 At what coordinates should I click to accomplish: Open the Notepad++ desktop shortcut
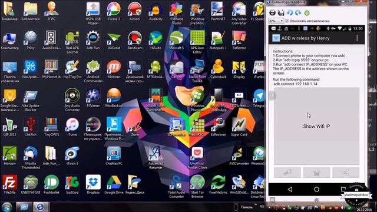(218, 40)
